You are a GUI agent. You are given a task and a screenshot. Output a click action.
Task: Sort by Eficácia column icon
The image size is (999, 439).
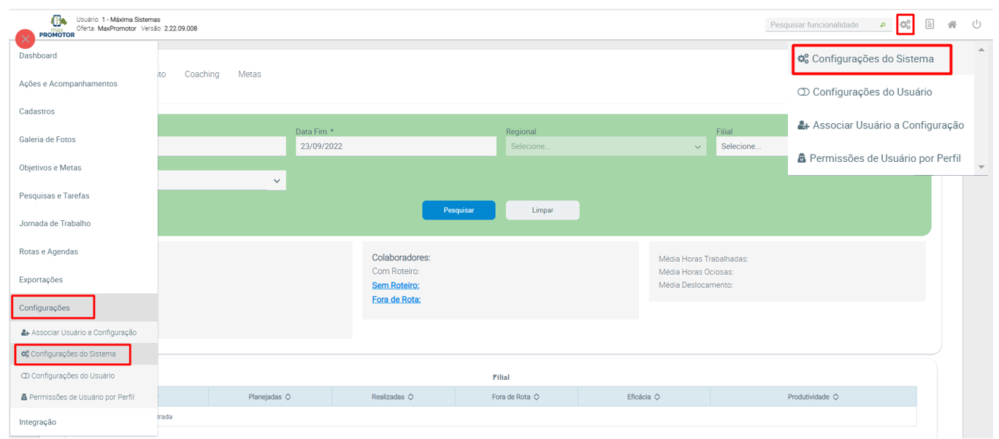click(x=657, y=397)
